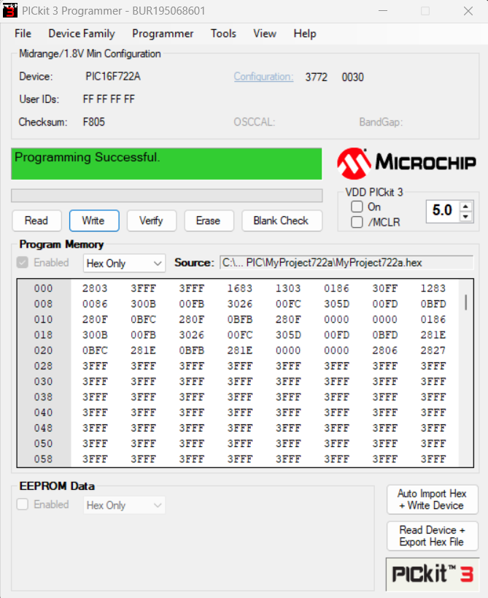
Task: Click the program memory scrollbar thumb
Action: (x=466, y=302)
